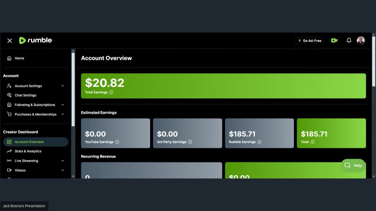The image size is (376, 211).
Task: Click the Help speech bubble icon
Action: click(347, 166)
